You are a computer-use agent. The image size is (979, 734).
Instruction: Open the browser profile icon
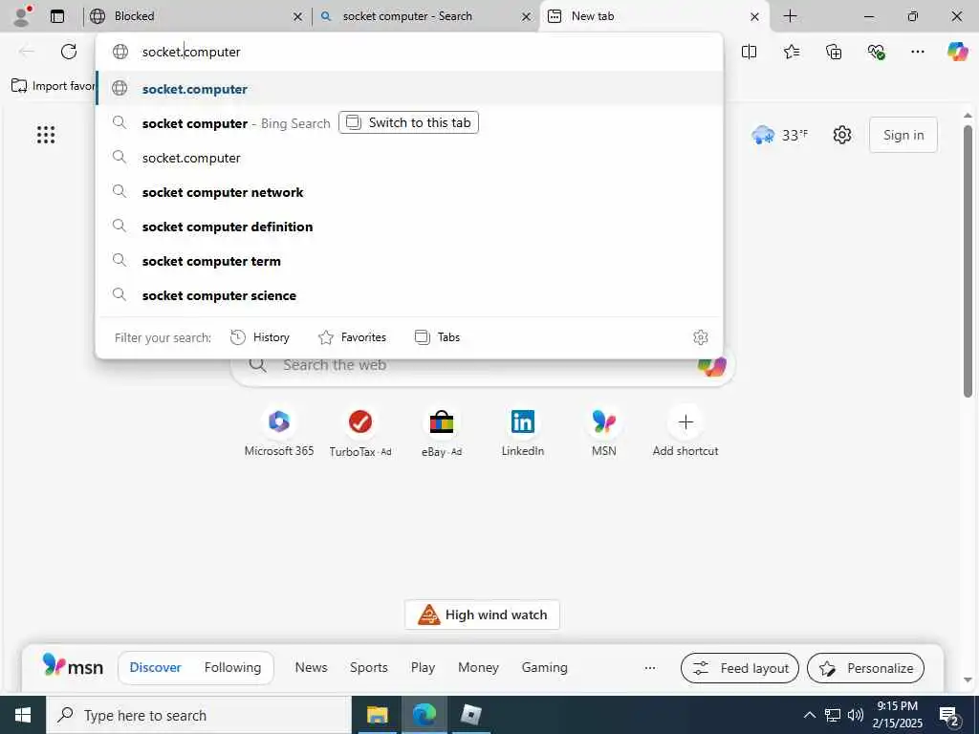click(23, 15)
